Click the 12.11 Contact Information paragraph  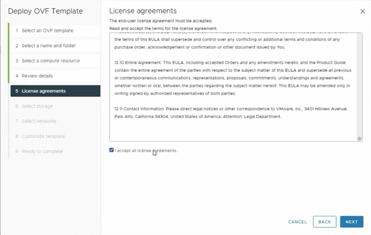[x=232, y=113]
